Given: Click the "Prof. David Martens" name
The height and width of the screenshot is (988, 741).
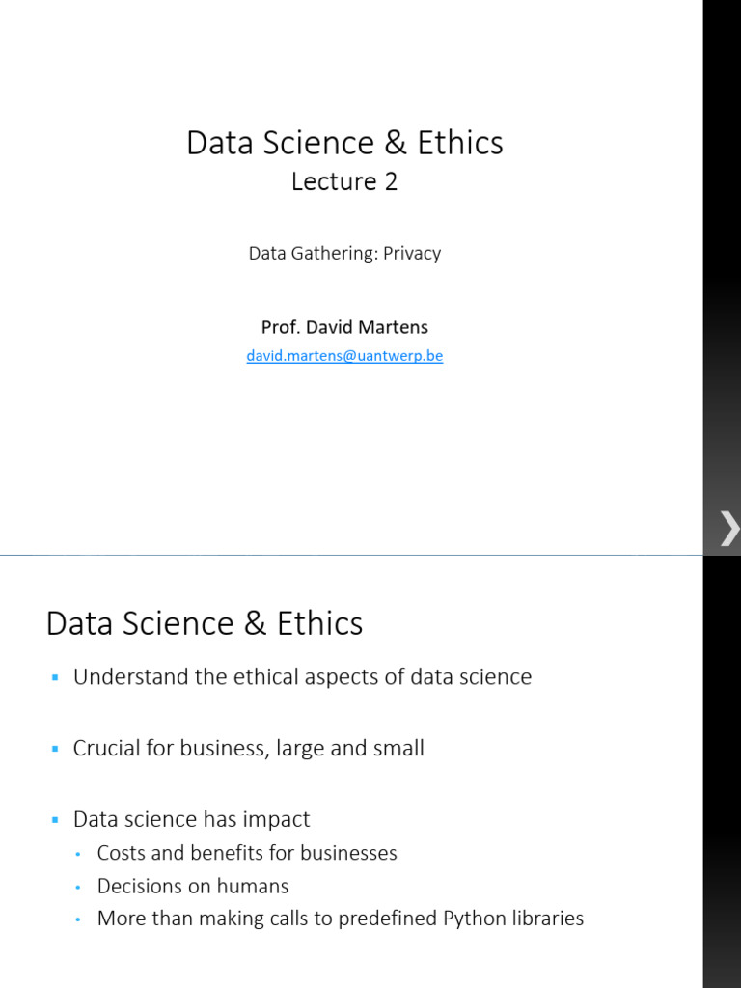Looking at the screenshot, I should click(344, 327).
